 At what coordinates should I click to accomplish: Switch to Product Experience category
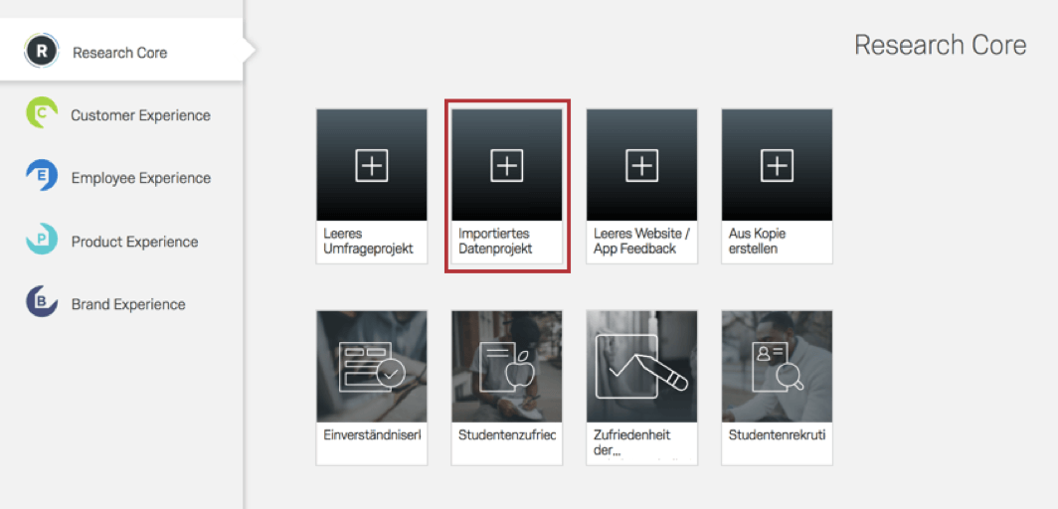pos(135,242)
